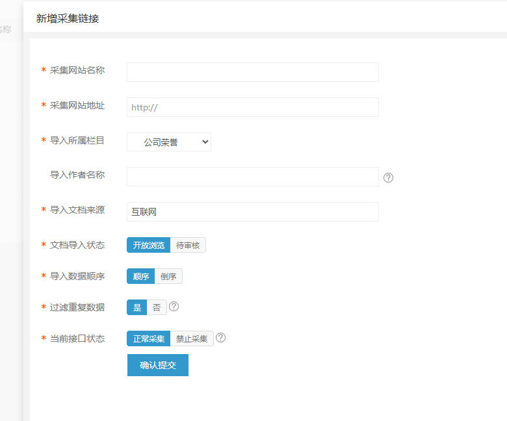This screenshot has width=507, height=421.
Task: Set 过滤重复数据 to 是
Action: tap(136, 307)
